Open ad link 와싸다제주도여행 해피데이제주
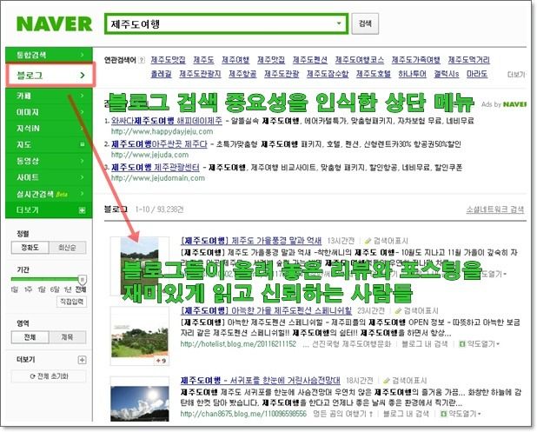 pos(167,121)
